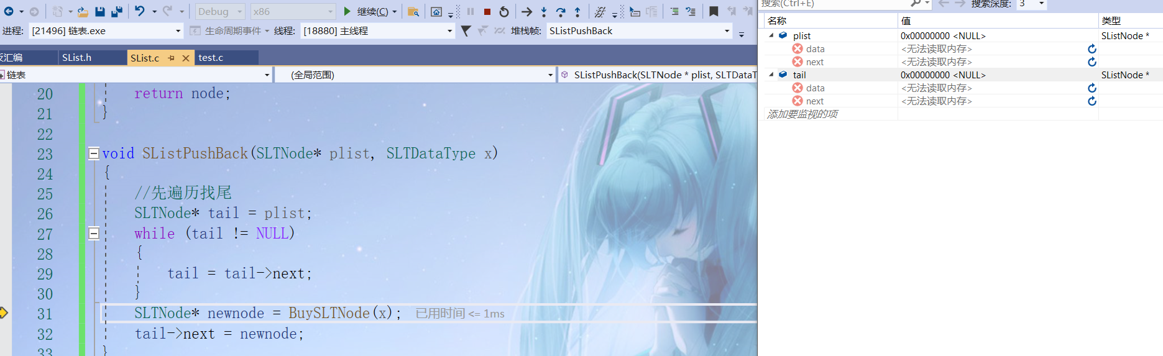Screen dimensions: 1163x356
Task: Select the tail value 0x00000000 <NULL>
Action: 943,75
